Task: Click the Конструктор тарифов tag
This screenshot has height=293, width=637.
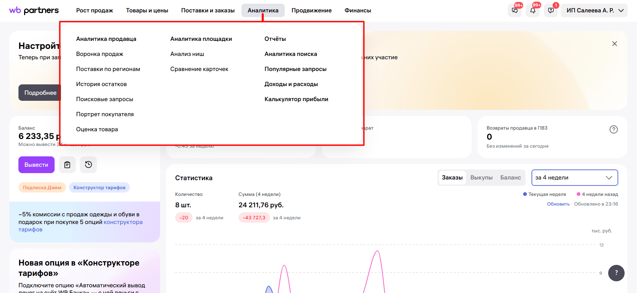Action: pos(99,188)
